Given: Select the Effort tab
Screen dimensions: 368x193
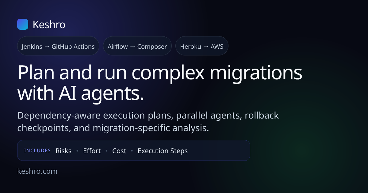Looking at the screenshot, I should [x=92, y=151].
